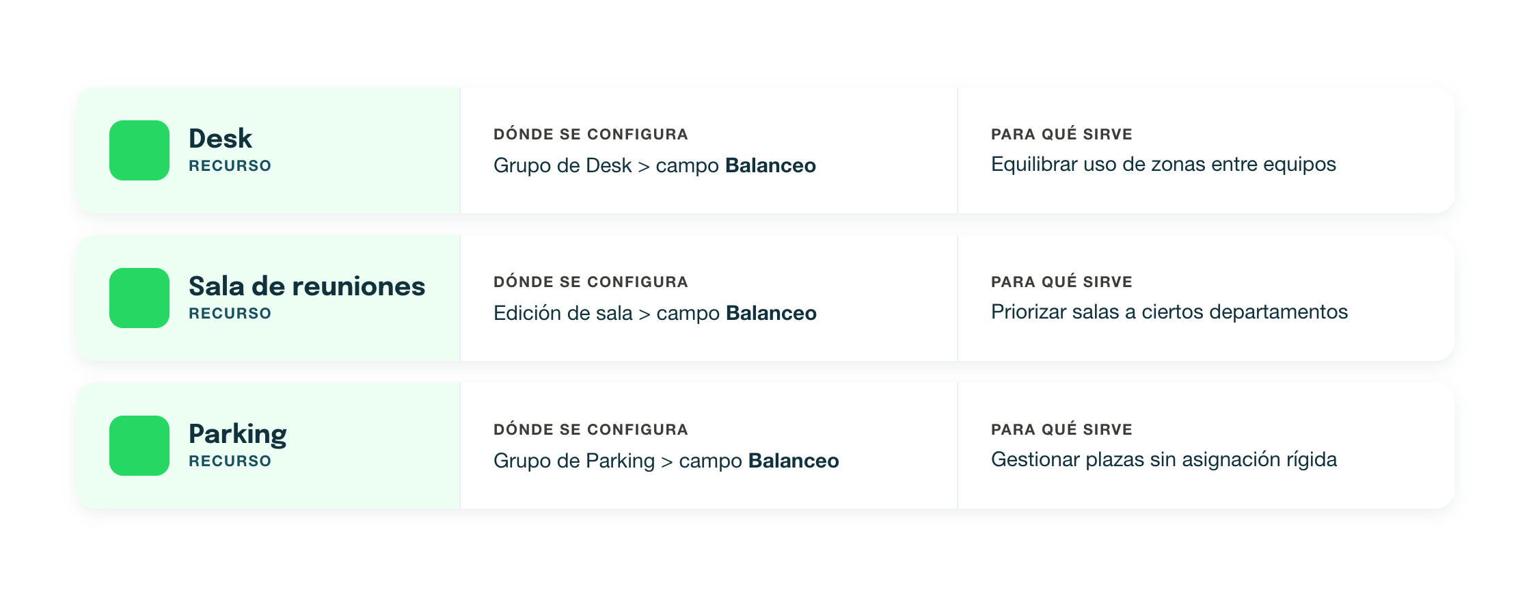The height and width of the screenshot is (607, 1531).
Task: Click the green square icon for Parking
Action: tap(139, 446)
